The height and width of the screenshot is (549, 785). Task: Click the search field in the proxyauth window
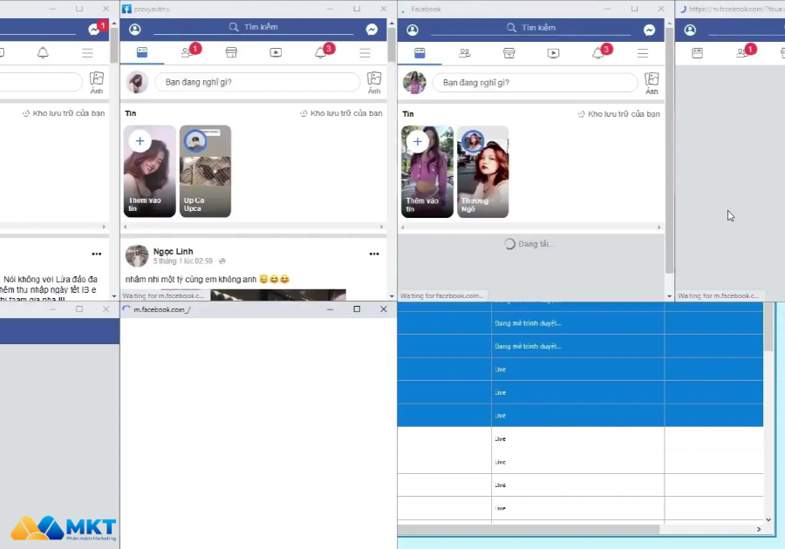[x=253, y=28]
